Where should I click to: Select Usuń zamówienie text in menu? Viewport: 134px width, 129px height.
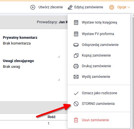point(95,120)
